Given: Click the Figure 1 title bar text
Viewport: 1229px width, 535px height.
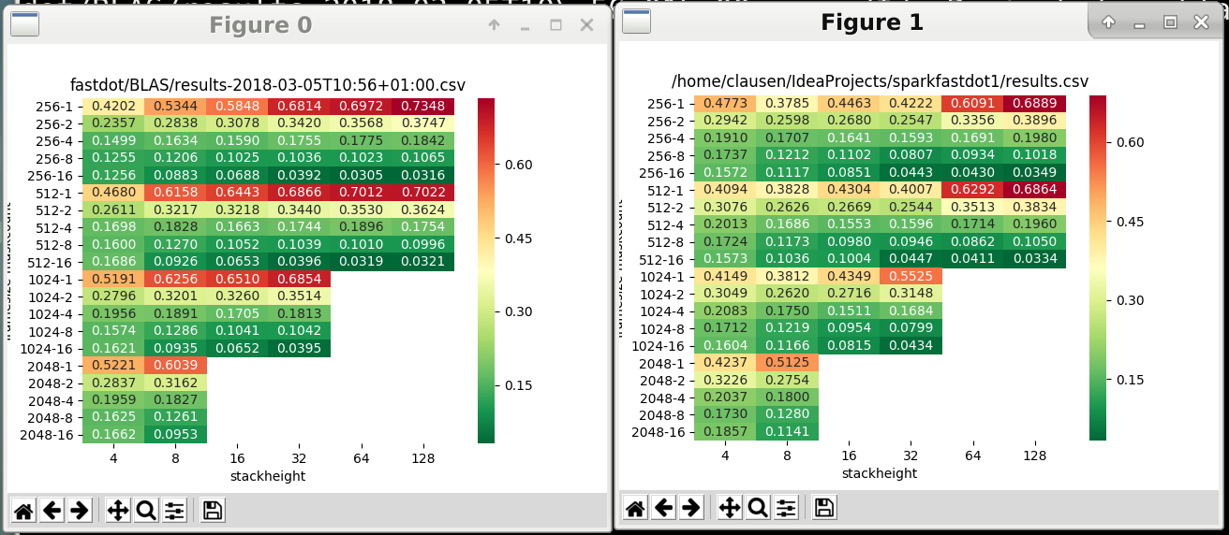Looking at the screenshot, I should (872, 22).
